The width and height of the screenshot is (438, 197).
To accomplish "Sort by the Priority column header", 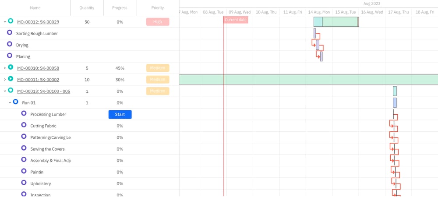I will [x=158, y=8].
